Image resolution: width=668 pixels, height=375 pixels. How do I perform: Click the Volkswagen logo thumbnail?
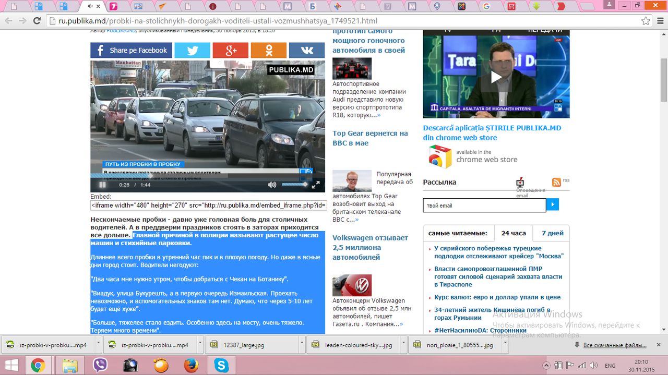pos(352,285)
